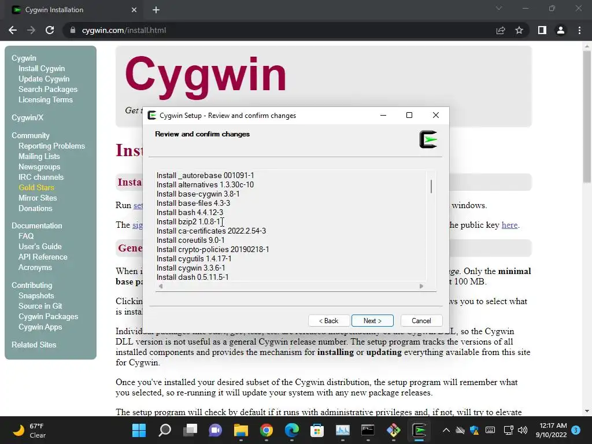Open Licensing Terms sidebar link
Image resolution: width=592 pixels, height=444 pixels.
coord(45,99)
